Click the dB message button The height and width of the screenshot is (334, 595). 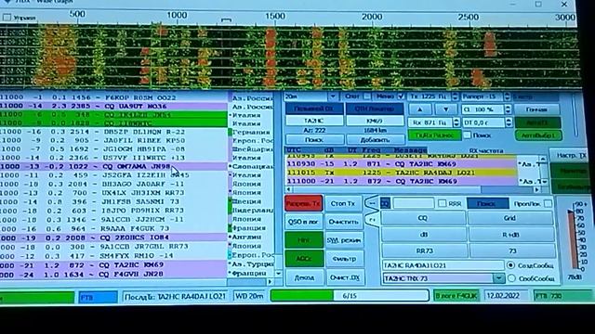(x=424, y=235)
